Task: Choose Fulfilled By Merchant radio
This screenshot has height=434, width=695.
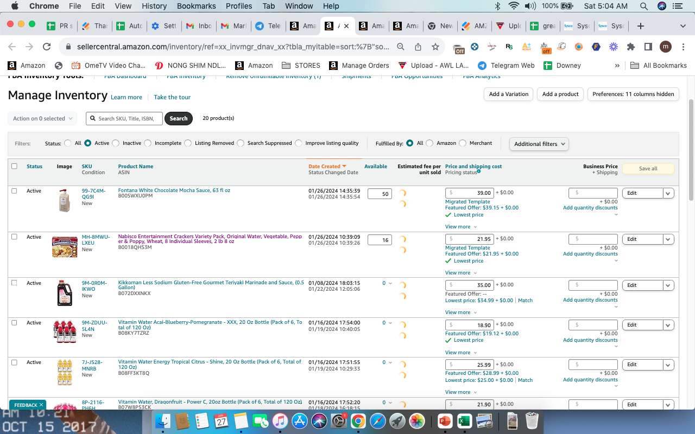Action: pyautogui.click(x=463, y=143)
